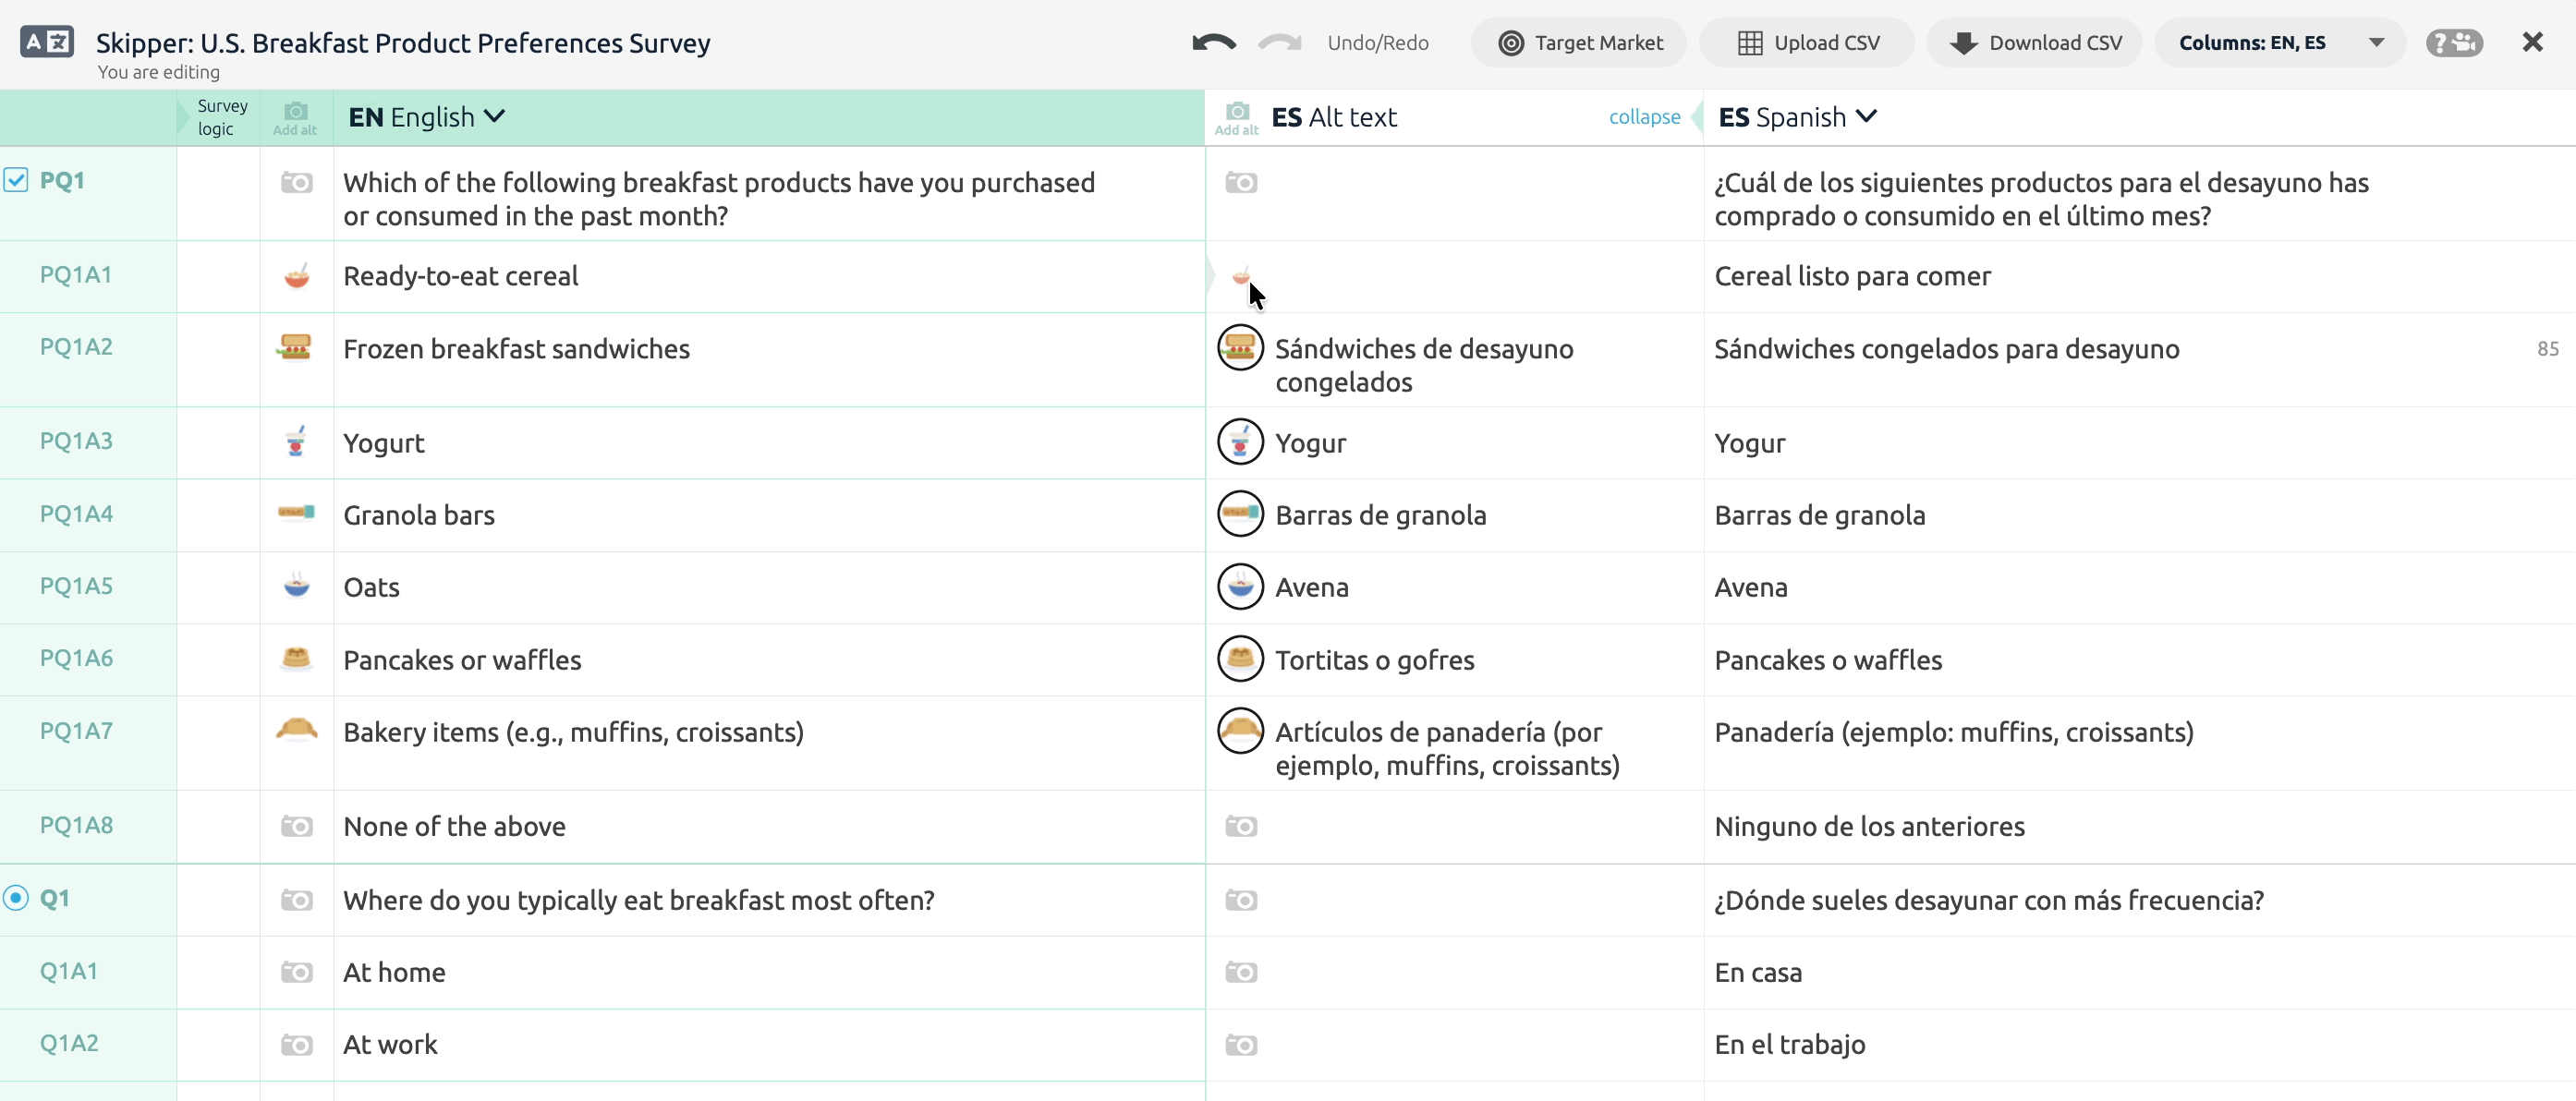Screen dimensions: 2576x1101
Task: Toggle the PQ1 checkbox
Action: (x=15, y=180)
